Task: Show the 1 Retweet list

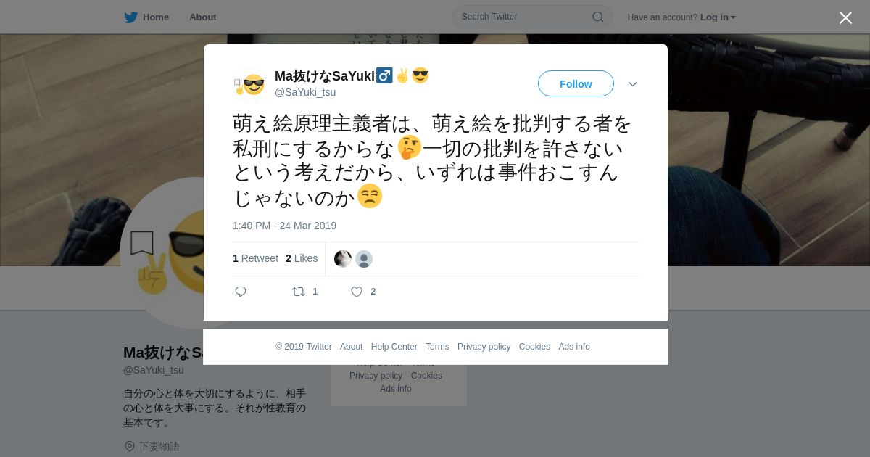Action: click(x=255, y=258)
